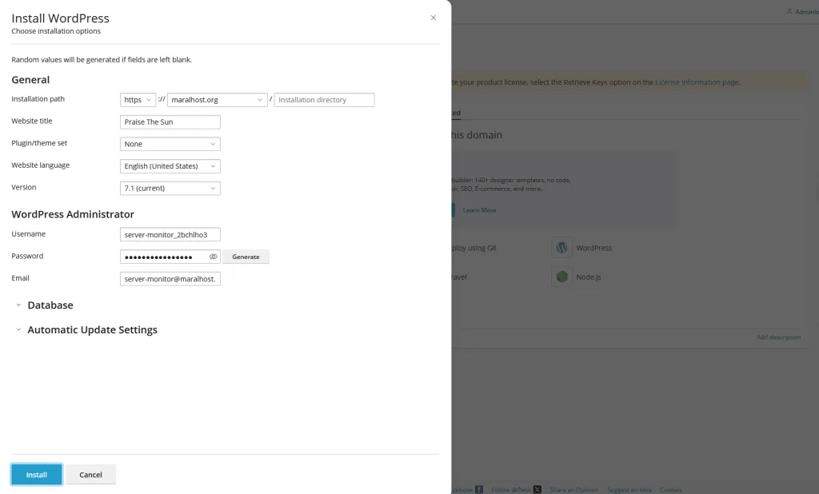Screen dimensions: 819x494
Task: Click Learn More link in background
Action: click(x=480, y=210)
